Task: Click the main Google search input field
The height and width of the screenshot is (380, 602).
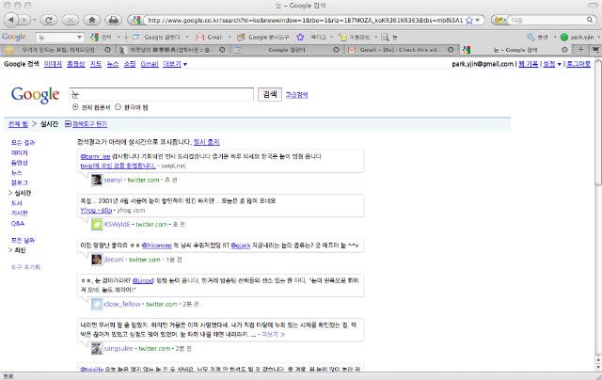Action: 161,94
